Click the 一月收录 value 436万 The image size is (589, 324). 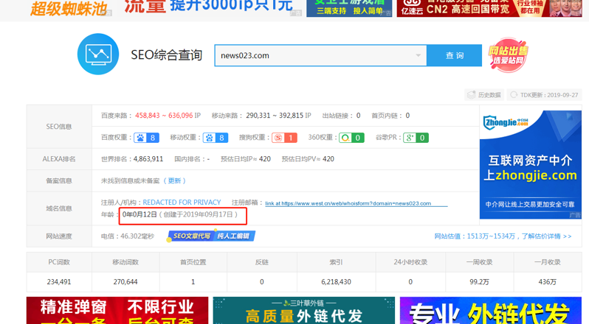pyautogui.click(x=548, y=282)
